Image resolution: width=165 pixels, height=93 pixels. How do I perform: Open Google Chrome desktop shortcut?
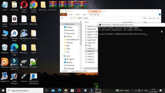(x=34, y=6)
